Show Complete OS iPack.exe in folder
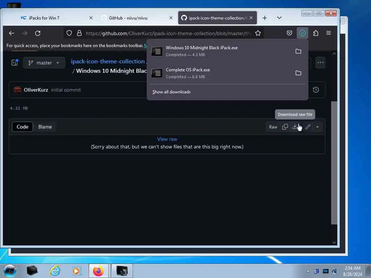The height and width of the screenshot is (278, 371). (x=299, y=73)
